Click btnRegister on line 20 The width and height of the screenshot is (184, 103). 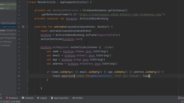pyautogui.click(x=61, y=47)
